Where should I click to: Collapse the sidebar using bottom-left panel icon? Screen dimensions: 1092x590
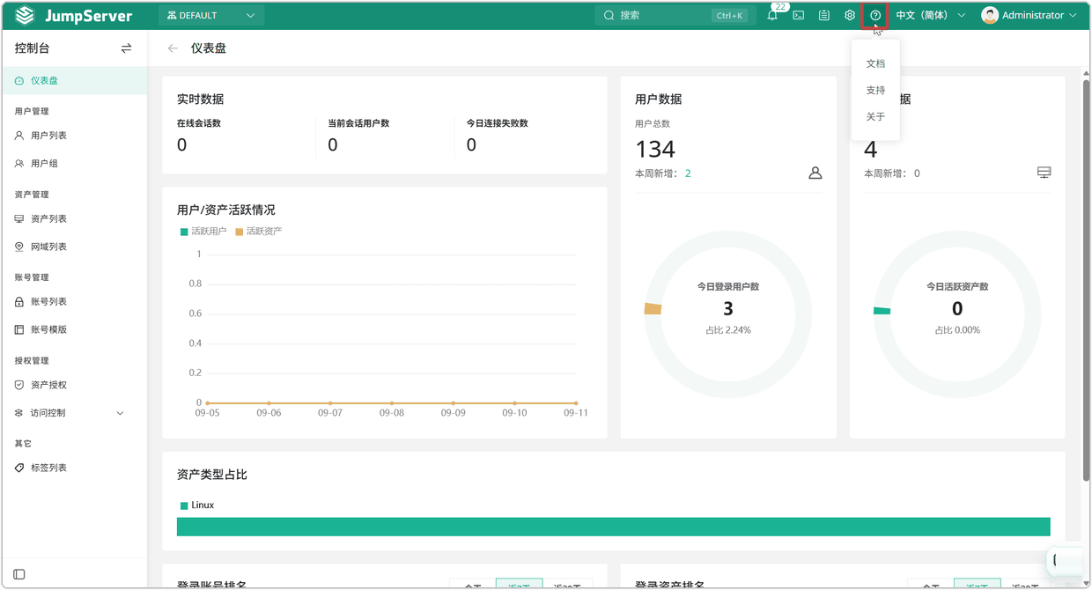coord(19,574)
